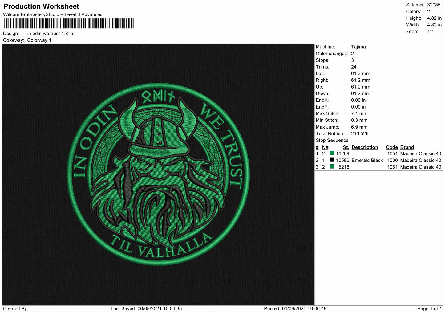Screen dimensions: 445x314
Task: Click stitch count 5218 in stop row 3
Action: (x=344, y=167)
